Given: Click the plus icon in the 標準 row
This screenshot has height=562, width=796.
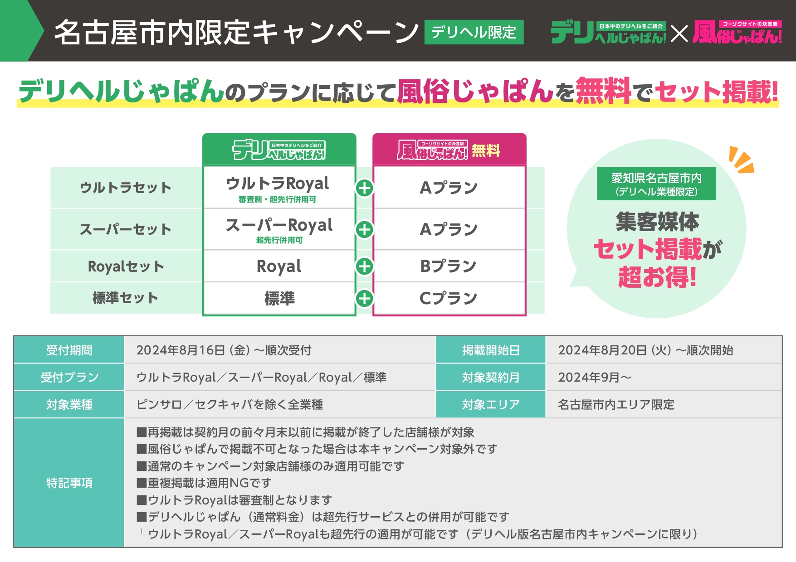Looking at the screenshot, I should pyautogui.click(x=364, y=298).
